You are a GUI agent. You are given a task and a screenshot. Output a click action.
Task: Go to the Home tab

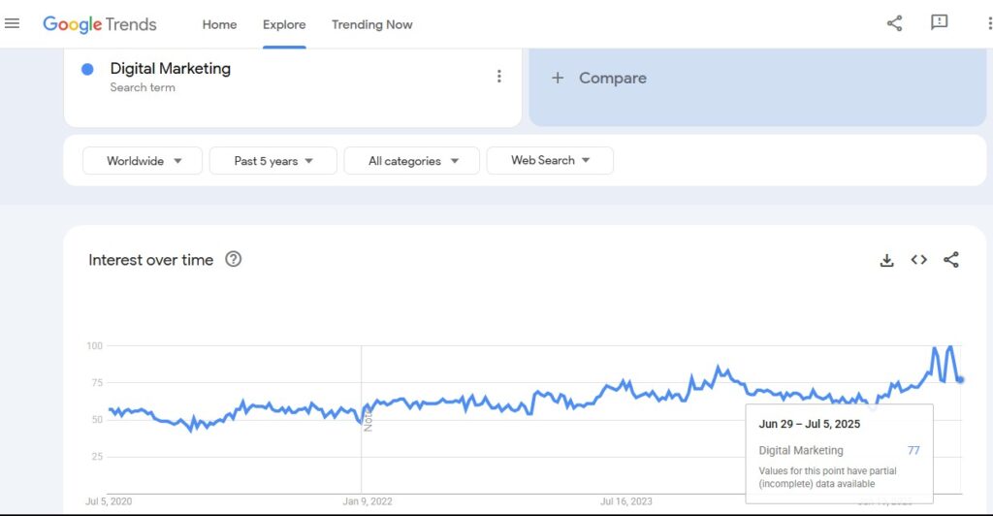[x=219, y=24]
